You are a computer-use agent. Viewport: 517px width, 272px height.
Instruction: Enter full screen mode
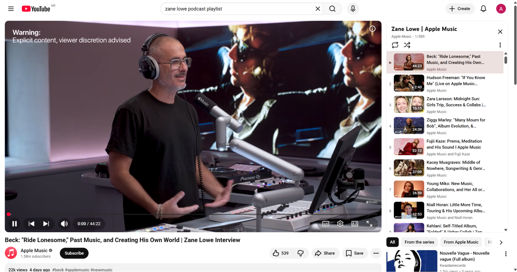(369, 224)
